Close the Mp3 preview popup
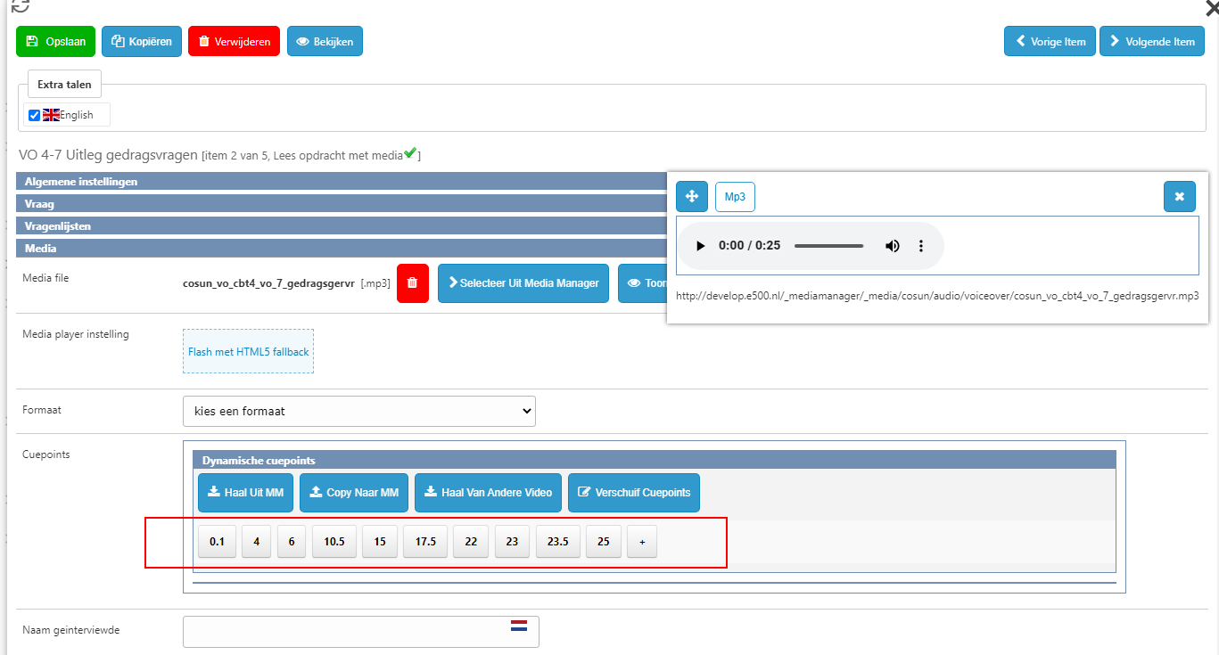 [x=1179, y=196]
